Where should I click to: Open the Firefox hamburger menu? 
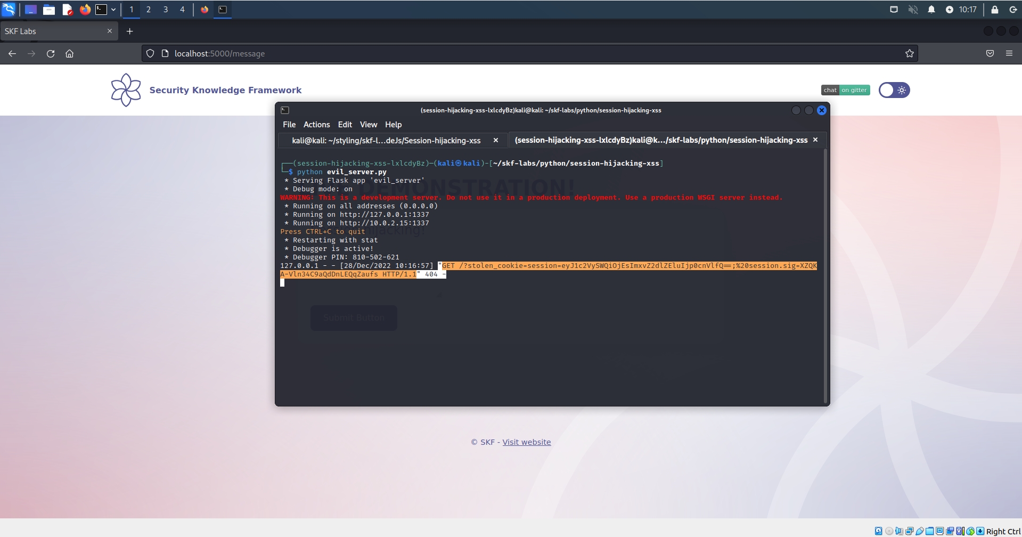pos(1009,53)
